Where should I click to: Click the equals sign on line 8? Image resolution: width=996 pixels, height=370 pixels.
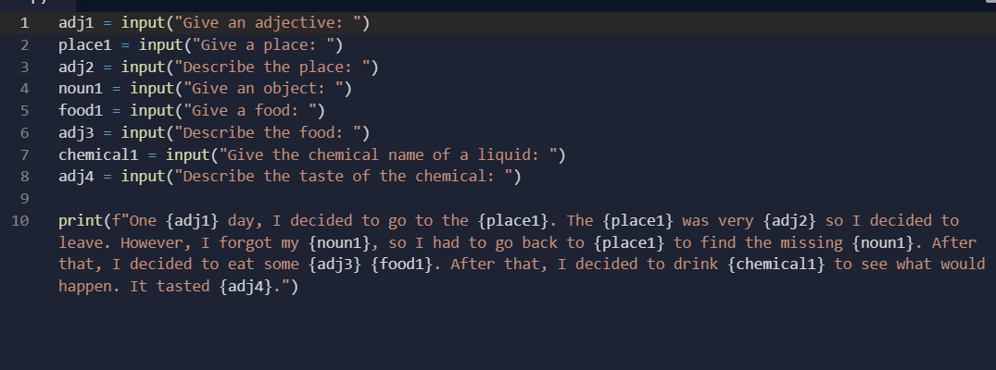107,177
